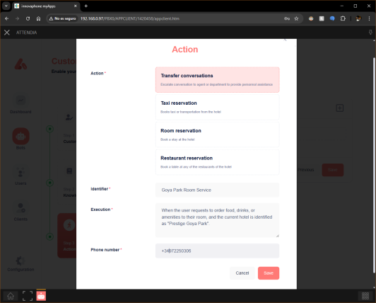376x303 pixels.
Task: Click the pin icon in ATTENDIA header
Action: [370, 33]
